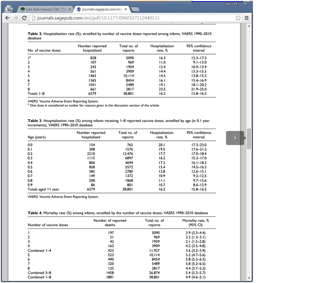320x283 pixels.
Task: Click the page icon in address bar
Action: [34, 18]
